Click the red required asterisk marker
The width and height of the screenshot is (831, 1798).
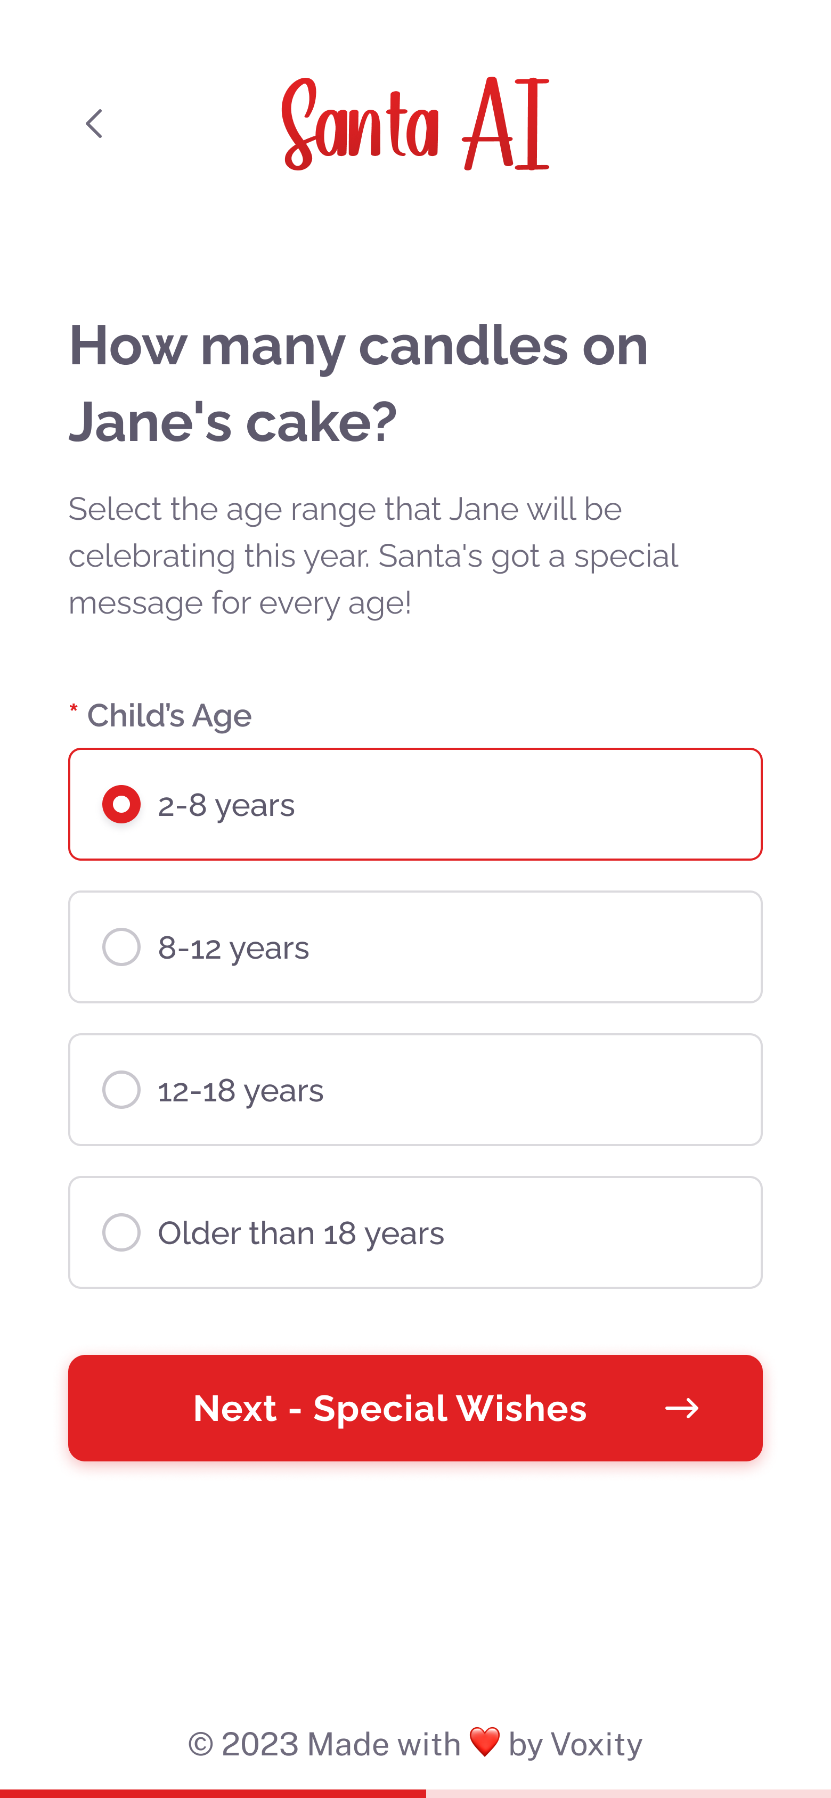click(x=74, y=710)
